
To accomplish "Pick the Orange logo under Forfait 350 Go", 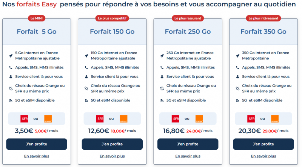I will (274, 119).
